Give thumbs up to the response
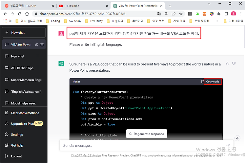Screen dimensions: 246x163 [x=227, y=63]
